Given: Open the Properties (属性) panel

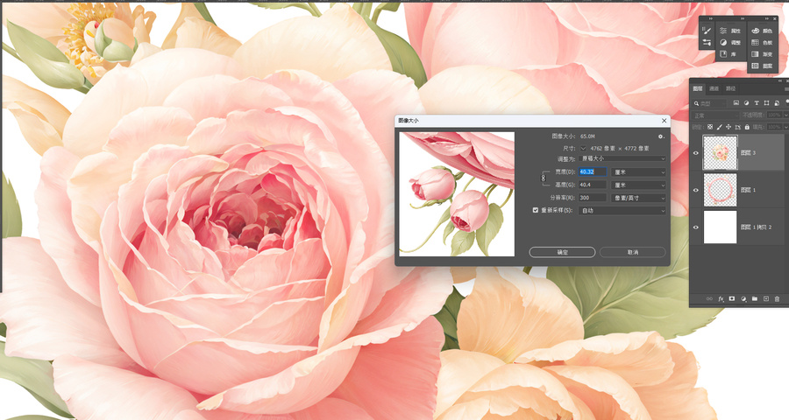Looking at the screenshot, I should click(730, 31).
